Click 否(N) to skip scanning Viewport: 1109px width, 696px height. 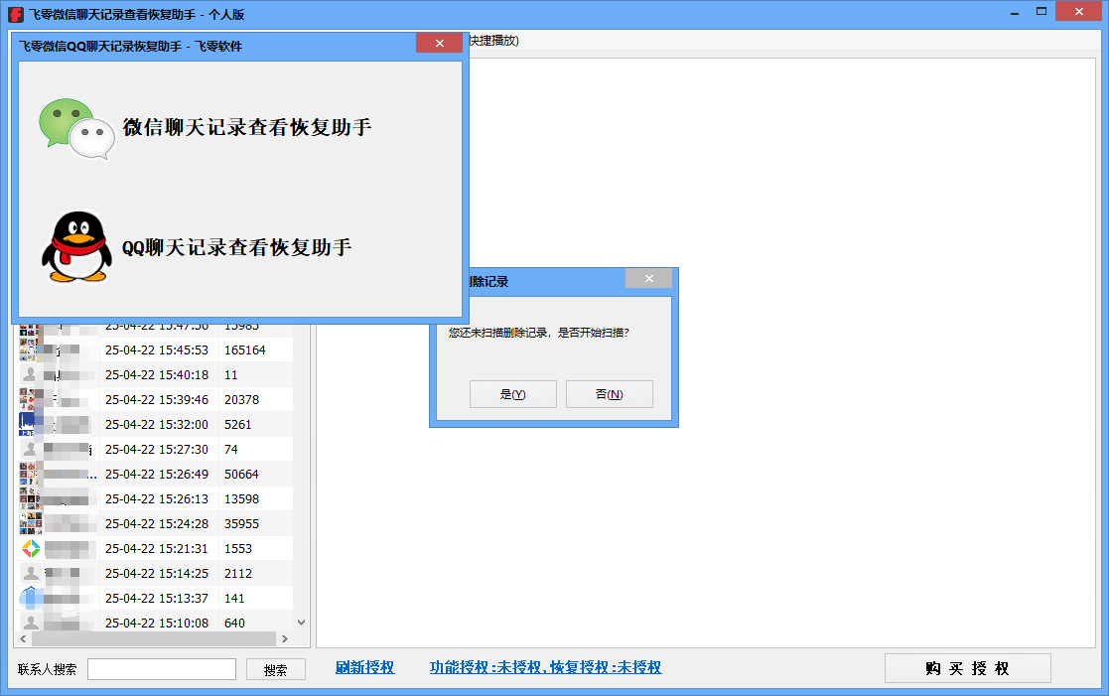[x=609, y=394]
